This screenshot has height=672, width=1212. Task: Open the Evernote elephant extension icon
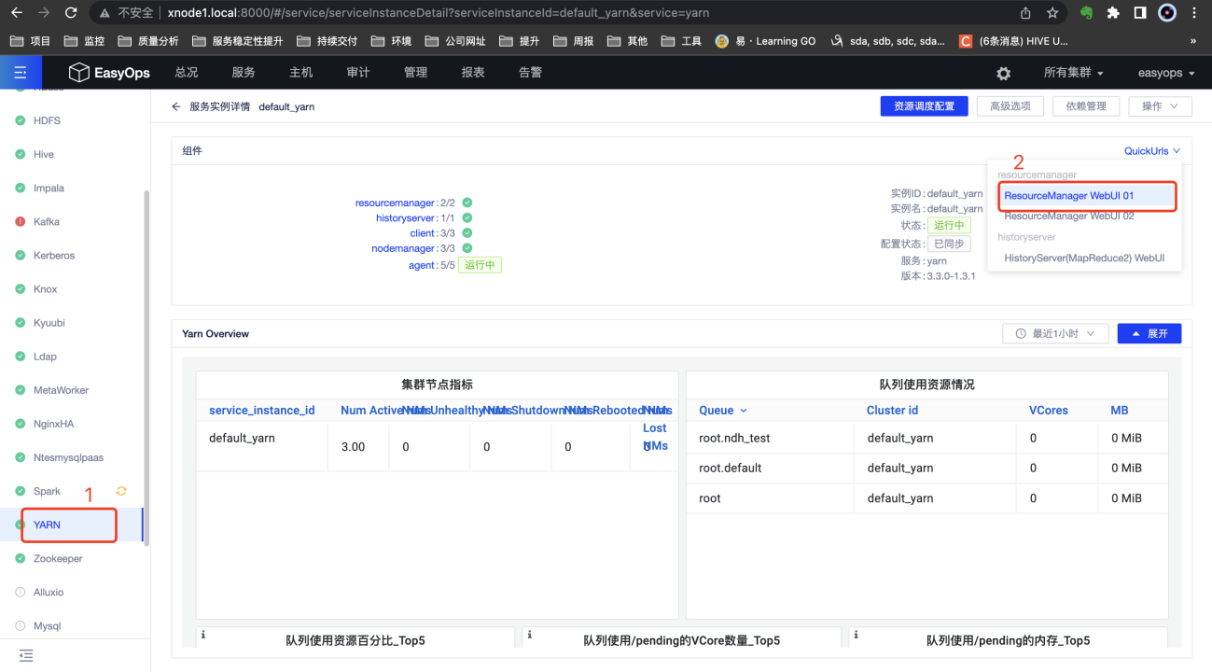(1086, 13)
